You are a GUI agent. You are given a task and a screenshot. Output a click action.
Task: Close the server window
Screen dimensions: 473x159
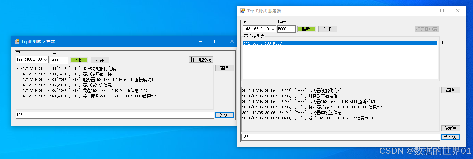[458, 11]
